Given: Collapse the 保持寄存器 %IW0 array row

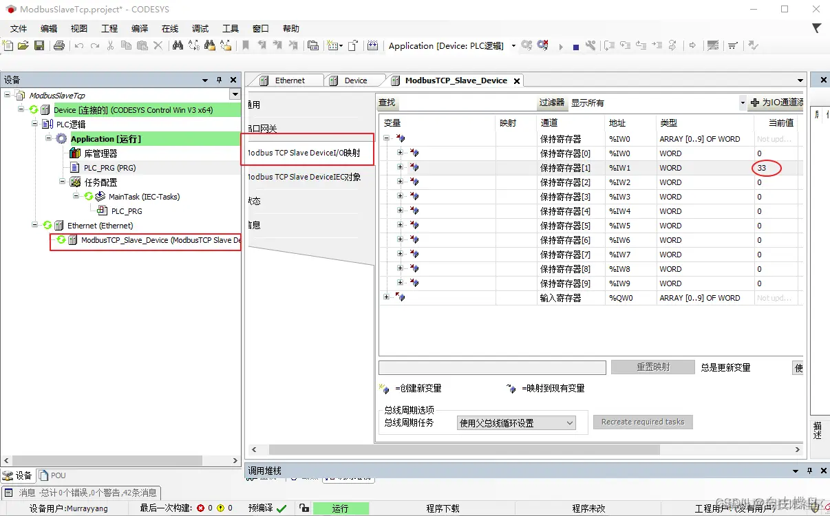Looking at the screenshot, I should point(386,138).
